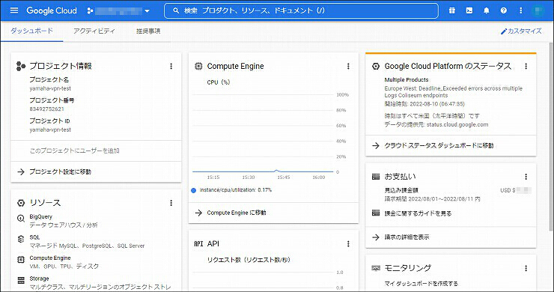Click project number 83492752621
The width and height of the screenshot is (554, 292).
tap(46, 109)
